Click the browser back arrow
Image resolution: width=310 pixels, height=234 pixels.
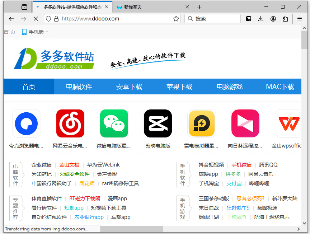[x=11, y=19]
